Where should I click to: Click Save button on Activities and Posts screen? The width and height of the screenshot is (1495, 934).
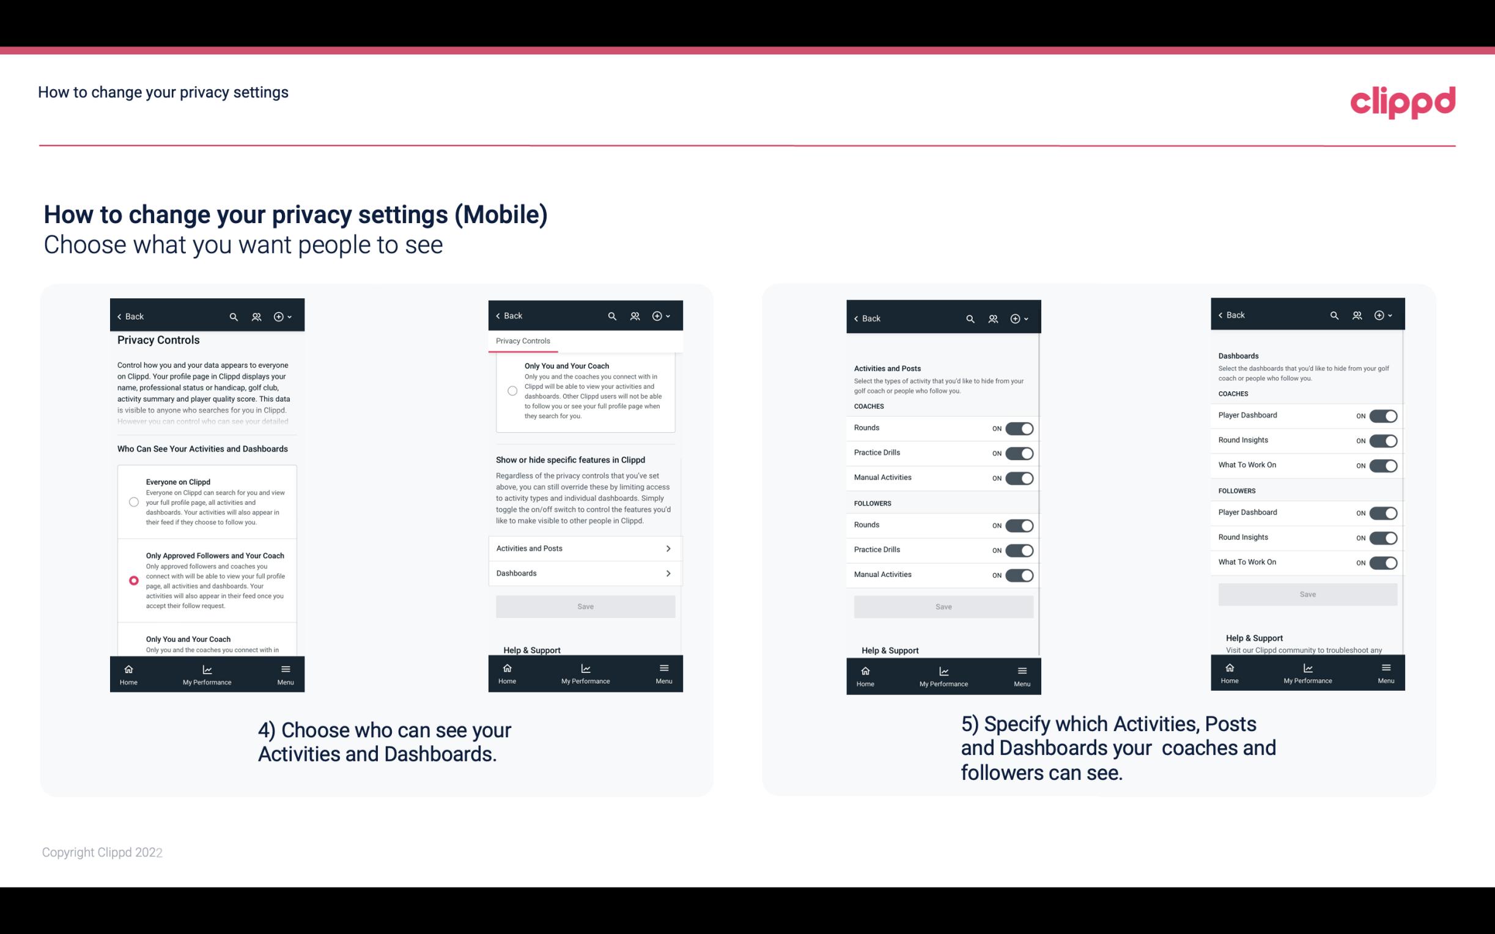click(x=942, y=606)
